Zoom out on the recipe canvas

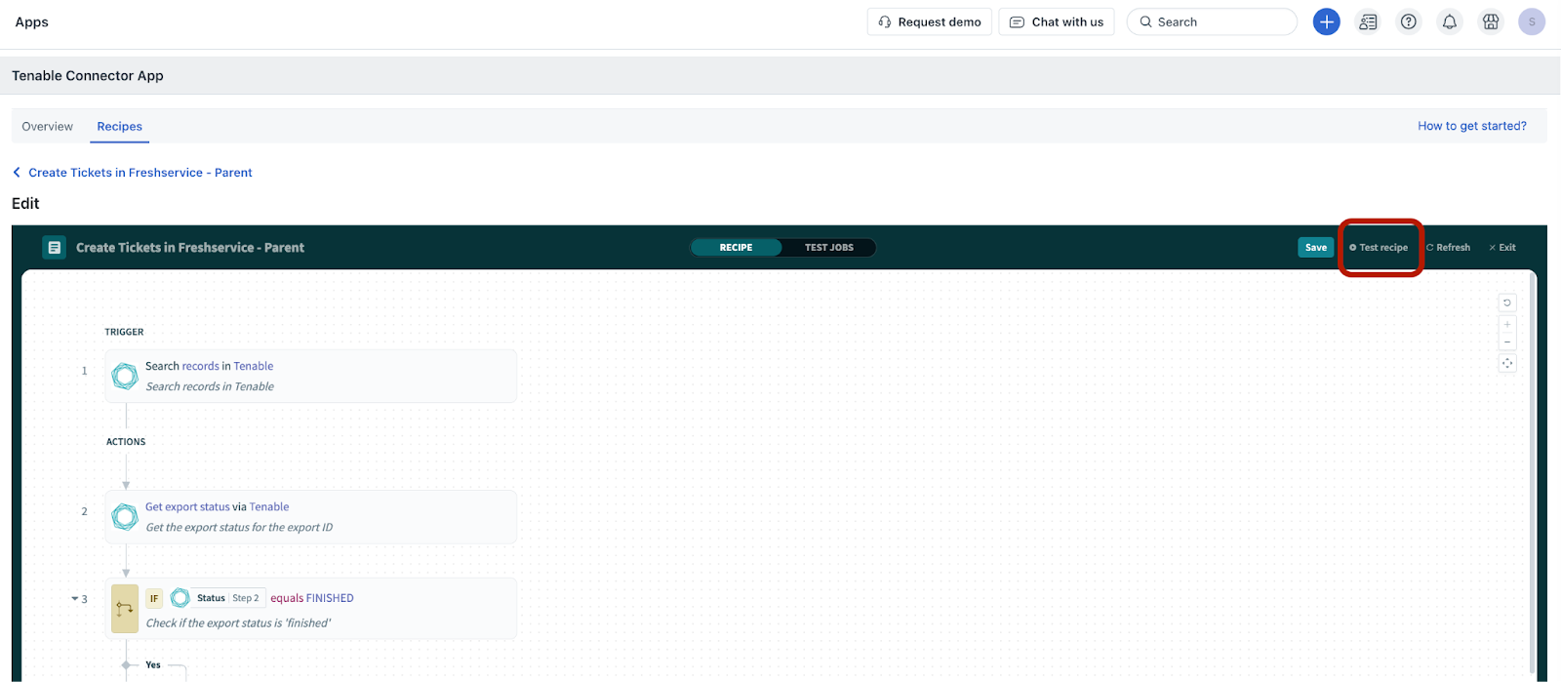1507,341
